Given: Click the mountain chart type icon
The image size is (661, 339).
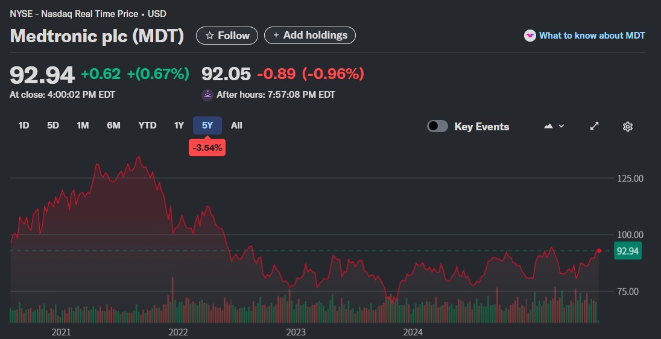Looking at the screenshot, I should (548, 126).
